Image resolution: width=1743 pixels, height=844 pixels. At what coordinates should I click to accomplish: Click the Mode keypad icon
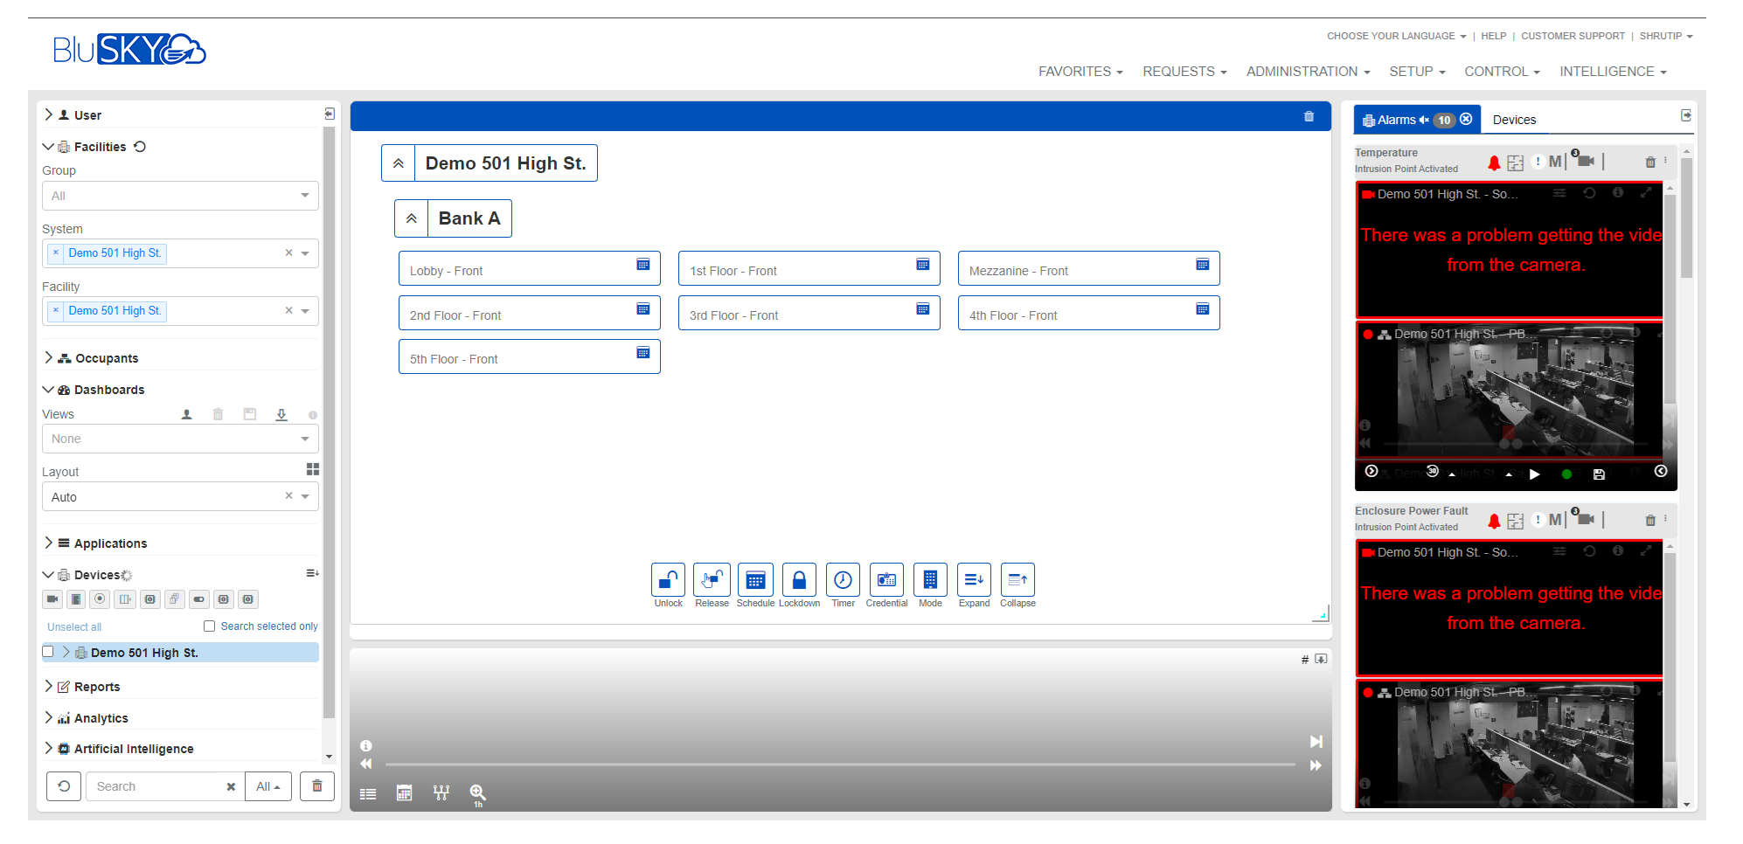pos(930,580)
